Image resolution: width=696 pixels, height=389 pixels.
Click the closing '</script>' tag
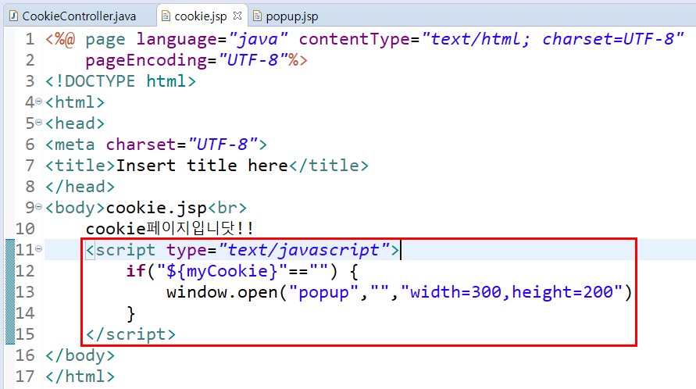(x=131, y=334)
